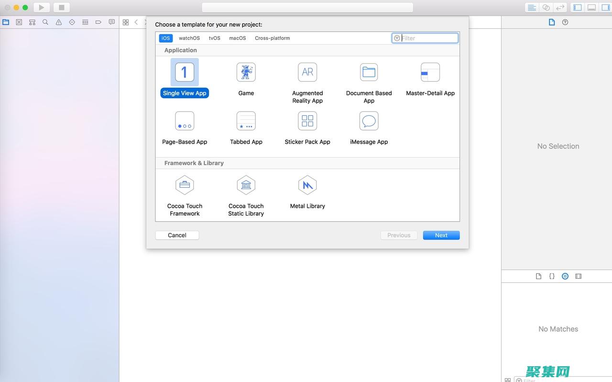Toggle the Utilities inspector panel
Screen dimensions: 612x382
[606, 7]
